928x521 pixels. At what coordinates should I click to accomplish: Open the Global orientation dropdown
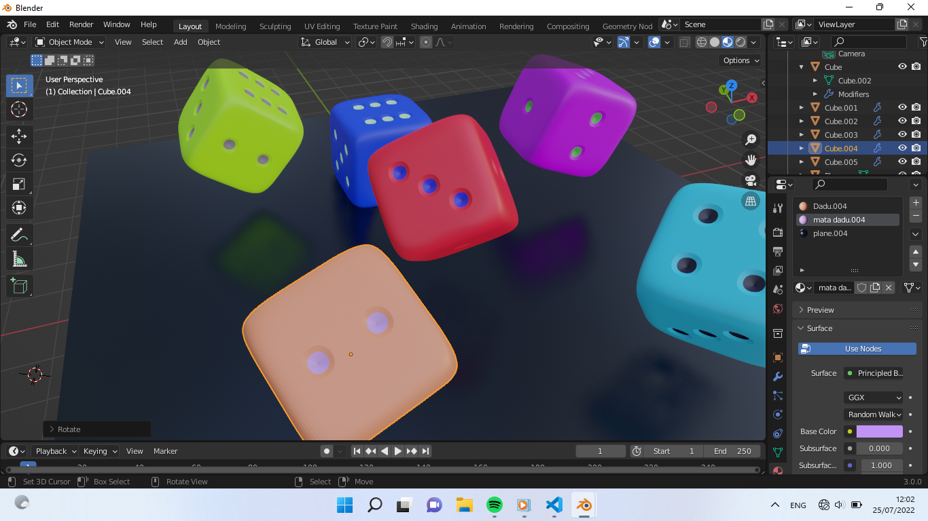325,42
